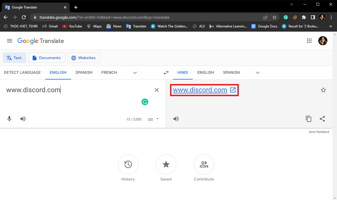
Task: Listen to the translated text
Action: click(x=176, y=119)
